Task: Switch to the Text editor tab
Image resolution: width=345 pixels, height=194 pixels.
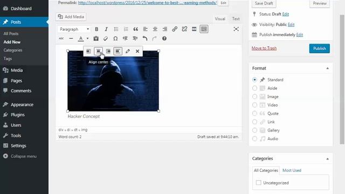Action: click(236, 19)
